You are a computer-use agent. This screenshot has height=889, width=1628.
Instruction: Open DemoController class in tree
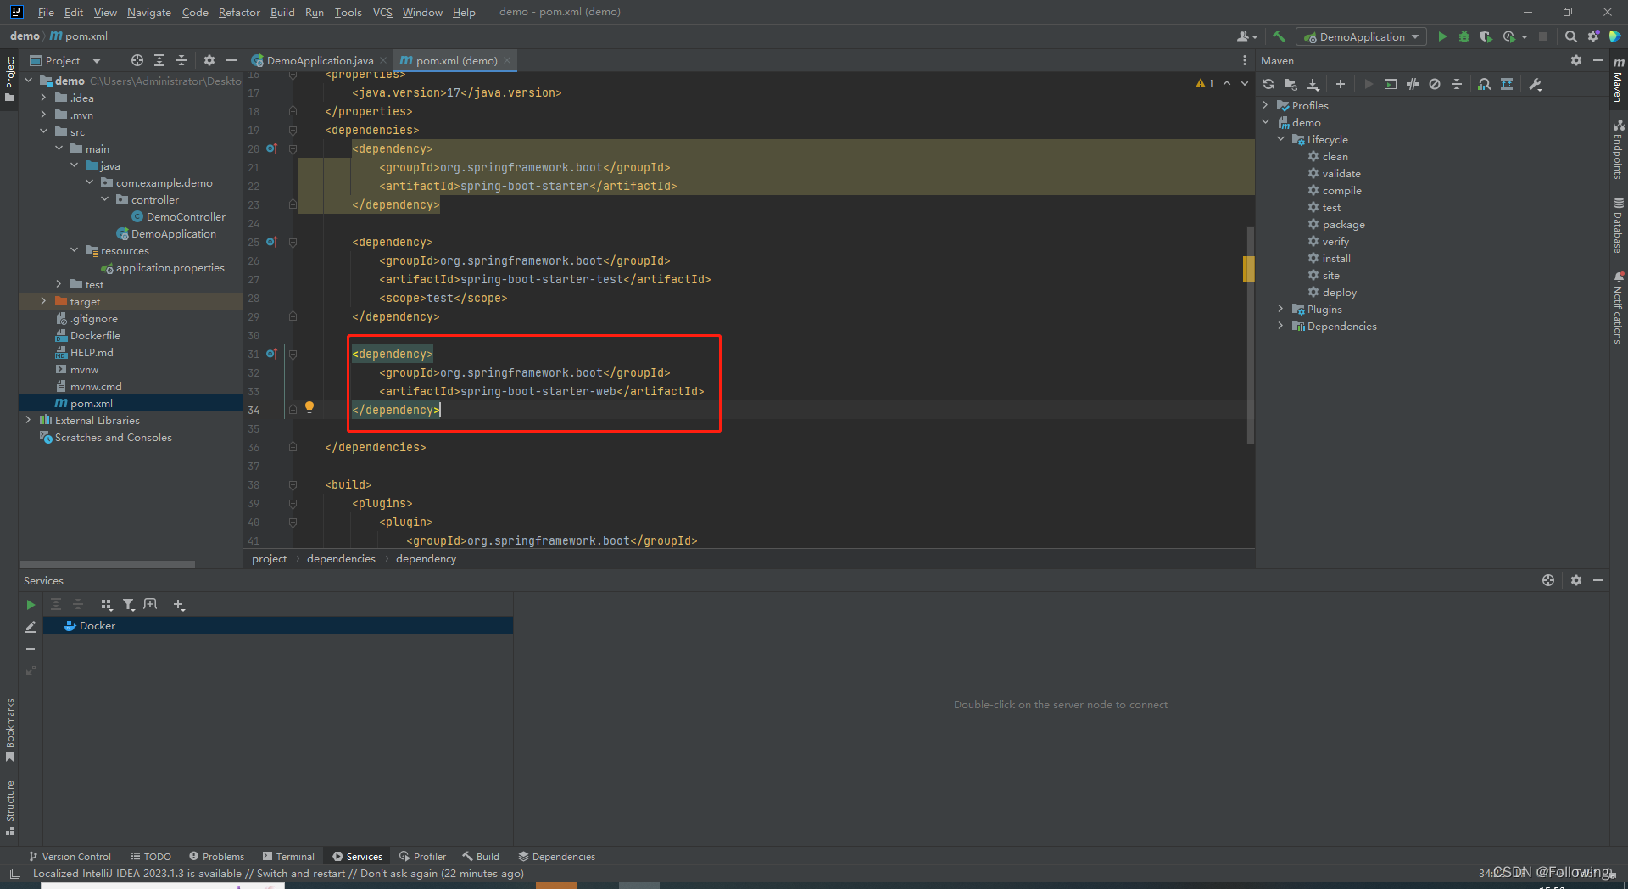click(186, 216)
